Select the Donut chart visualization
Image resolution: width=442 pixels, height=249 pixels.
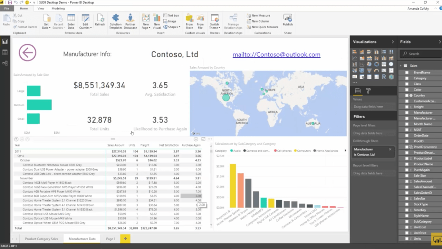point(377,64)
